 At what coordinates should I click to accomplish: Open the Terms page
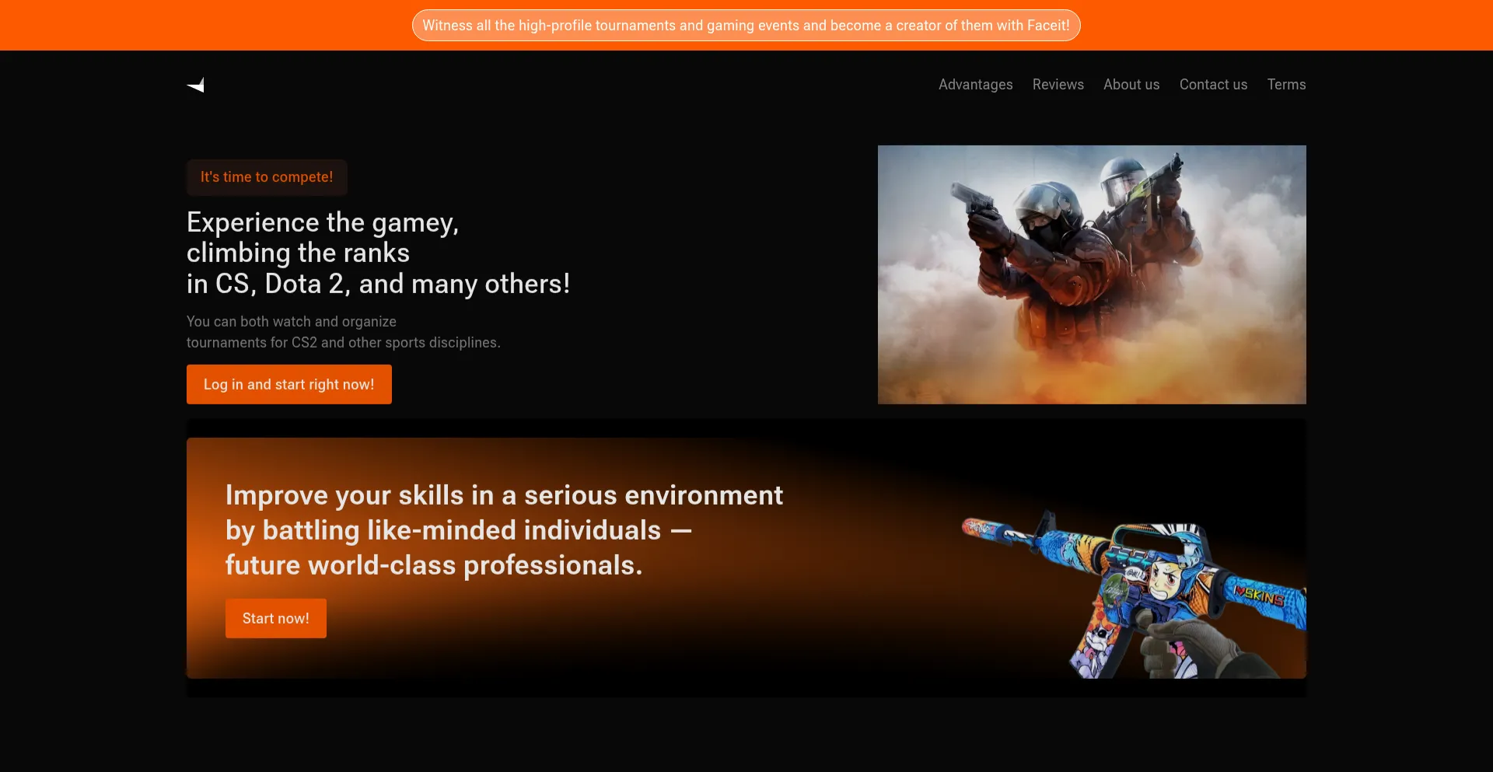click(x=1286, y=85)
